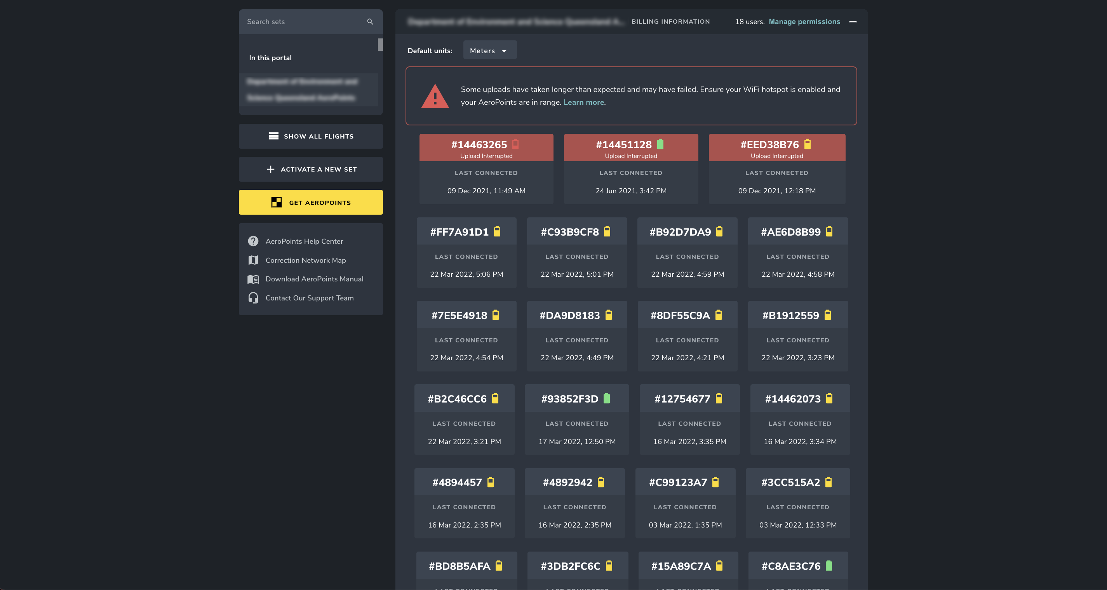Image resolution: width=1107 pixels, height=590 pixels.
Task: Click the red warning triangle icon
Action: 435,96
